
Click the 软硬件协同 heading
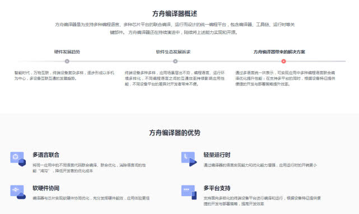click(x=46, y=188)
